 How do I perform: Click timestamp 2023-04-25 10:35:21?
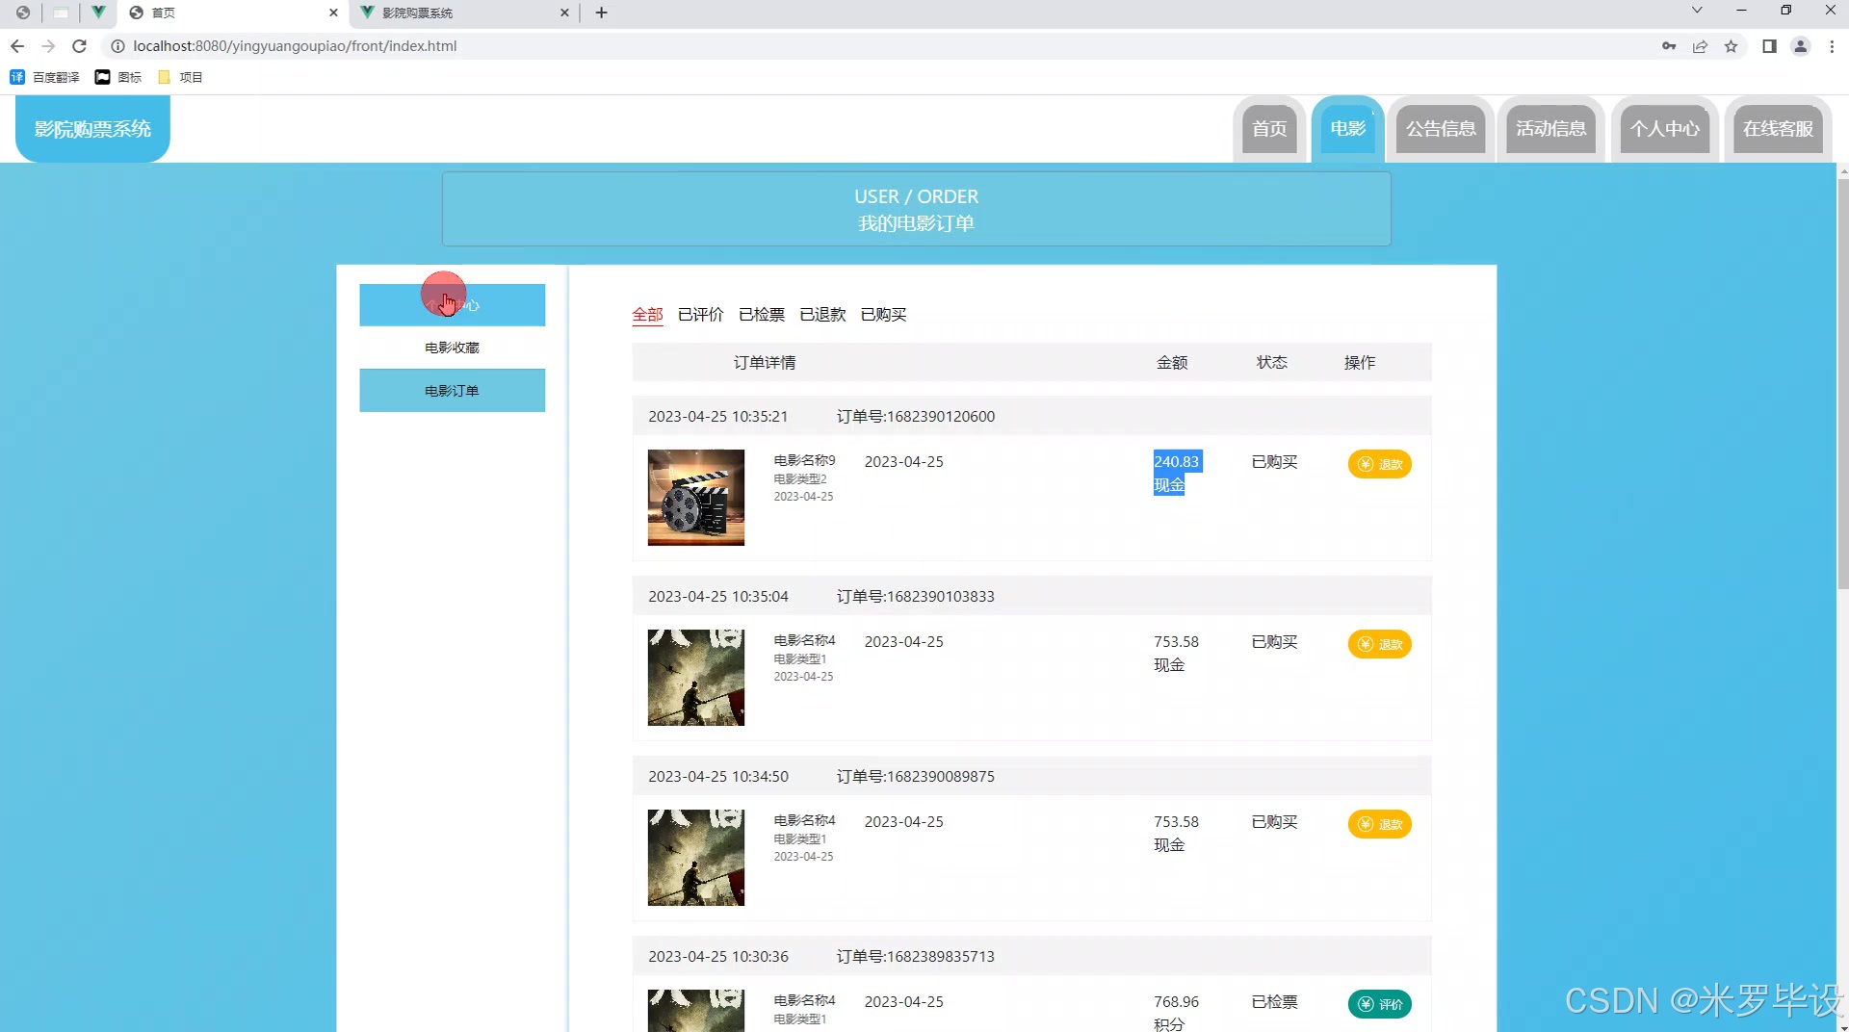tap(717, 417)
